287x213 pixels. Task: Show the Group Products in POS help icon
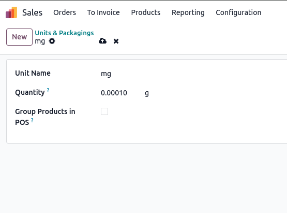coord(32,120)
